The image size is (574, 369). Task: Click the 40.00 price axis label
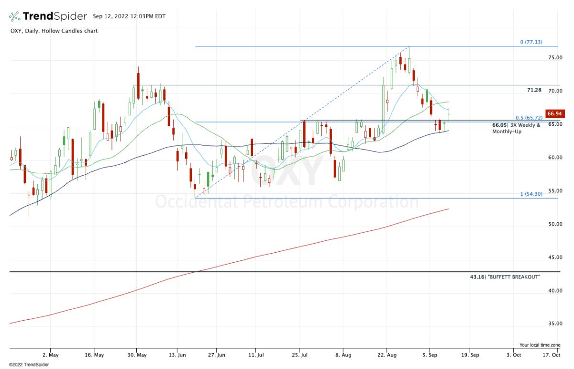tap(555, 291)
